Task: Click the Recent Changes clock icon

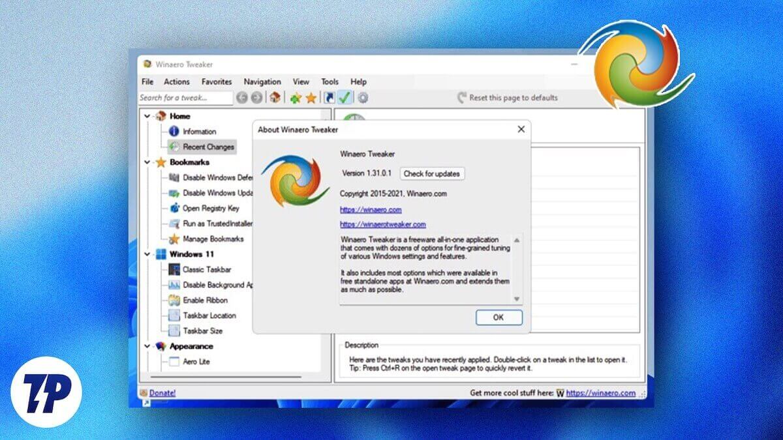Action: 174,147
